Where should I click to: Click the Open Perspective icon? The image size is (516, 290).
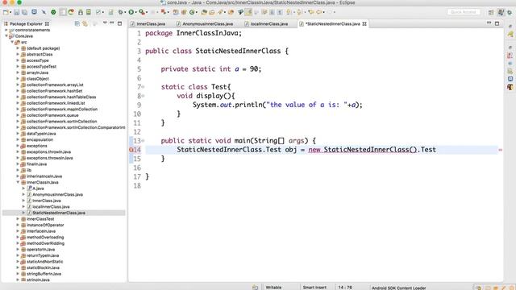491,12
